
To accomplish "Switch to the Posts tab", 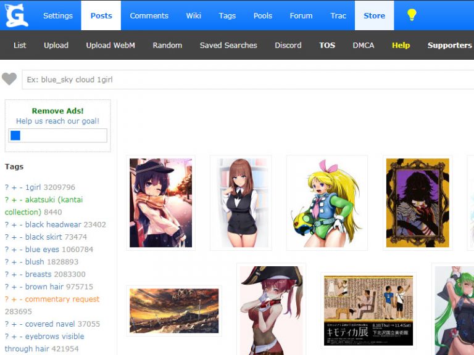I will [x=101, y=15].
